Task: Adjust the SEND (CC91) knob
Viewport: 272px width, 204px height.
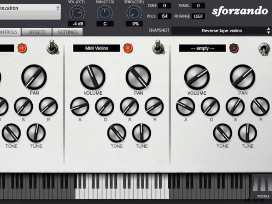Action: click(134, 13)
